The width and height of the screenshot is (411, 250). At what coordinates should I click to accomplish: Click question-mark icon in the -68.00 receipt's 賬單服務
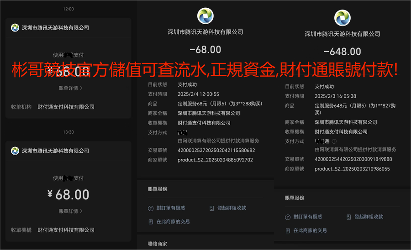151,208
